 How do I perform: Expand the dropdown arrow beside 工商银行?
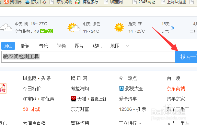click(x=140, y=123)
